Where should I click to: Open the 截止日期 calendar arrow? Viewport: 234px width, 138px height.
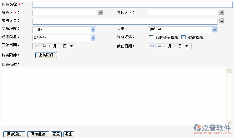186,46
